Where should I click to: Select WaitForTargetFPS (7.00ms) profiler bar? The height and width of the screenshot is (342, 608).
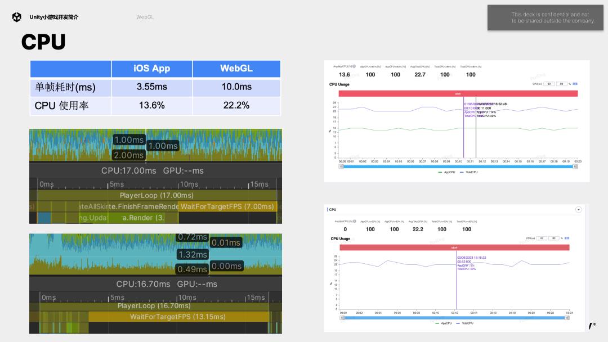(x=227, y=206)
